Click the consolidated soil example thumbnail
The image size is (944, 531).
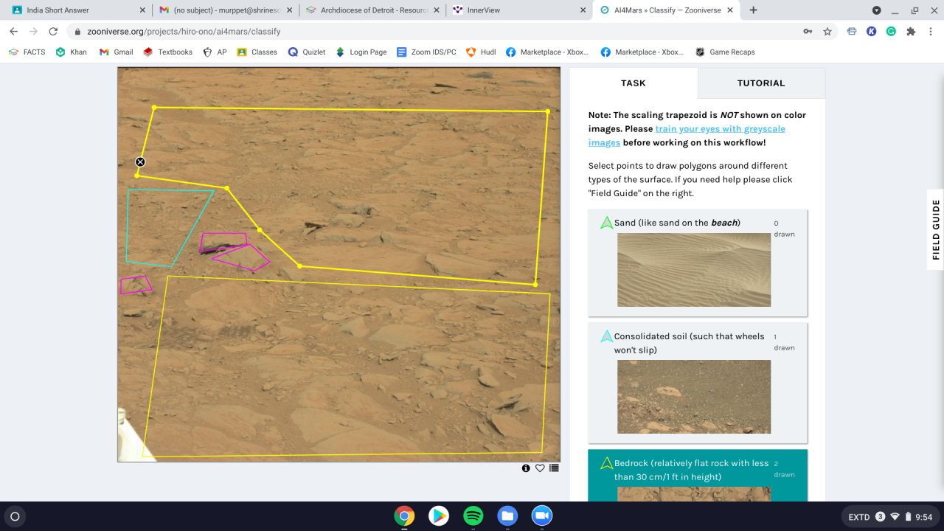[x=694, y=397]
